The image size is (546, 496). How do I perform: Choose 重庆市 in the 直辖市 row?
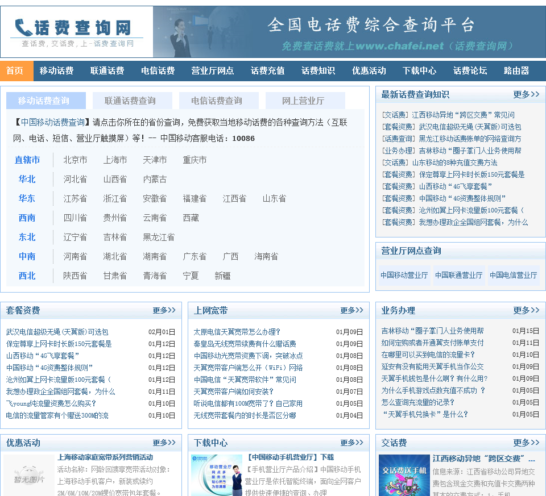(x=195, y=160)
